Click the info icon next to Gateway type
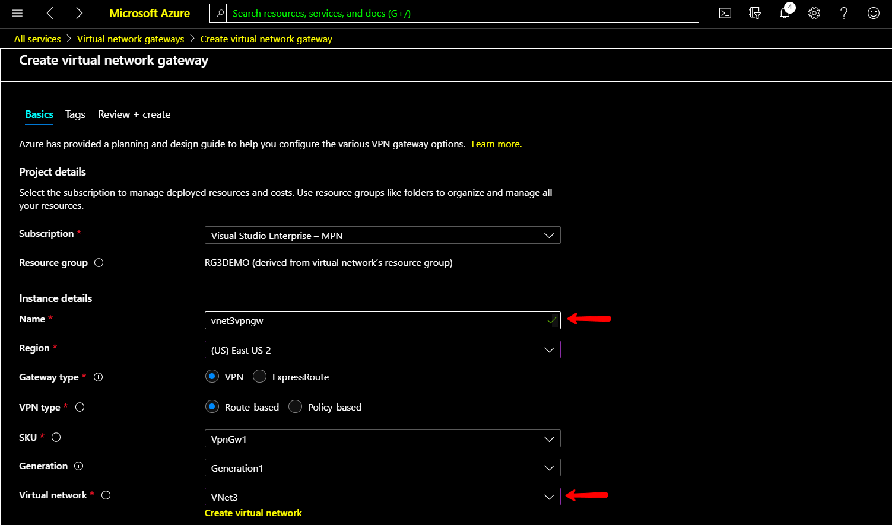This screenshot has height=525, width=892. [99, 377]
